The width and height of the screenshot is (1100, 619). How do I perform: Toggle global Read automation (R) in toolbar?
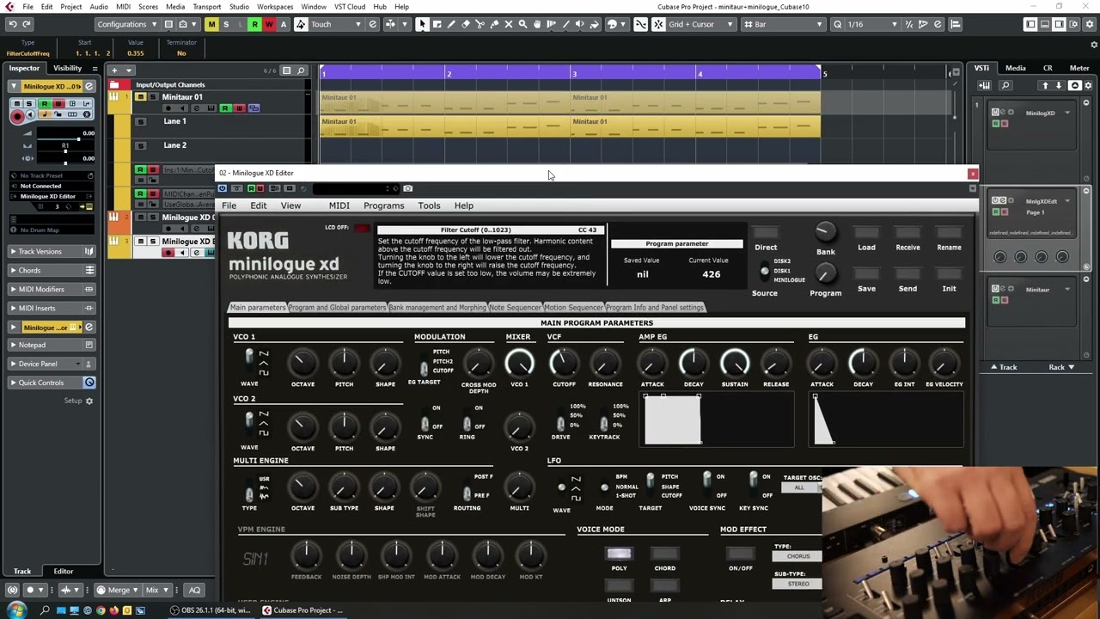click(254, 24)
